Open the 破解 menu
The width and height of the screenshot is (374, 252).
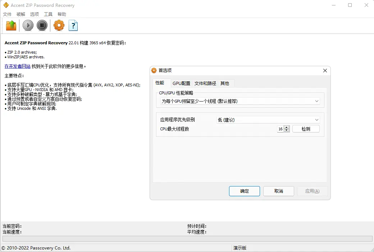pyautogui.click(x=21, y=14)
